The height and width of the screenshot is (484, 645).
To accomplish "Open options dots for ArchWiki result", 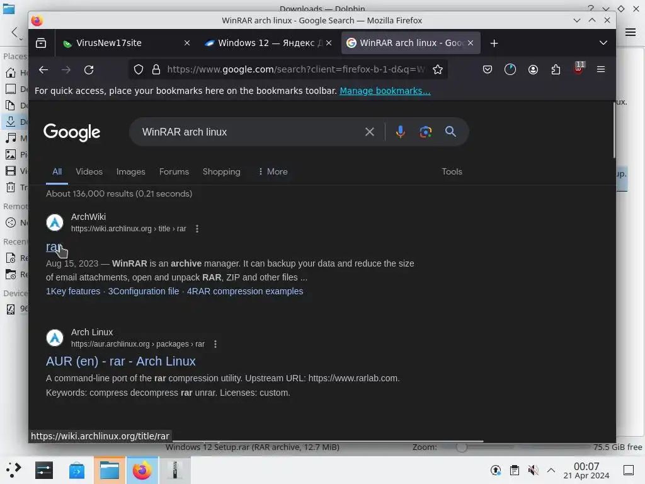I will click(x=197, y=229).
